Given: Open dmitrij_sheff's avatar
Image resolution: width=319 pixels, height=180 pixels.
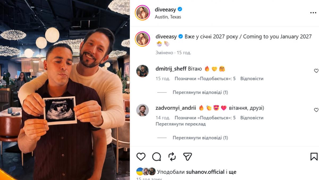Looking at the screenshot, I should click(142, 71).
